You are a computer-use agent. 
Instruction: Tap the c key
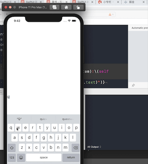point(36,148)
